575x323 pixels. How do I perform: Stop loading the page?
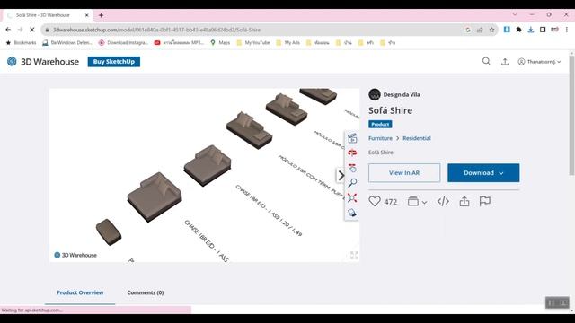tap(32, 30)
